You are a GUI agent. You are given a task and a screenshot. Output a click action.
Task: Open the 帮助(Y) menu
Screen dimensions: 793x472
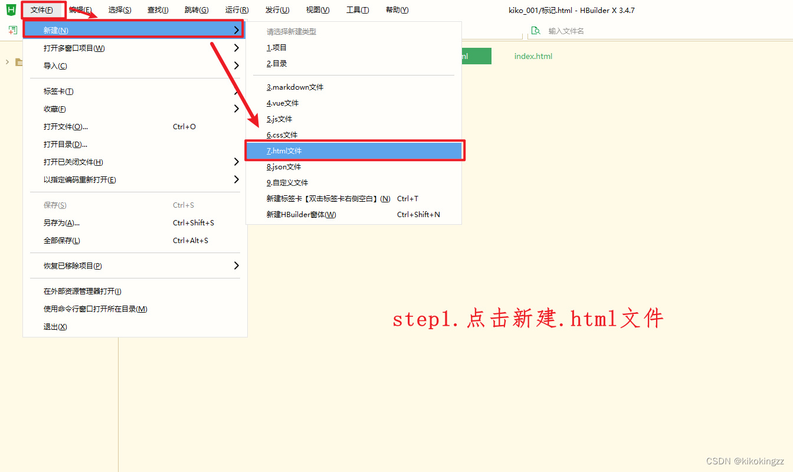coord(397,10)
